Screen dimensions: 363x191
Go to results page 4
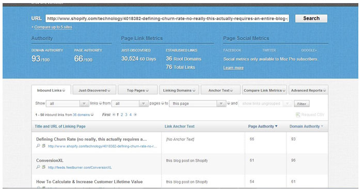tap(130, 115)
